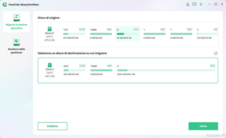
Task: Click the Disco 1 destination disk icon
Action: pos(49,65)
